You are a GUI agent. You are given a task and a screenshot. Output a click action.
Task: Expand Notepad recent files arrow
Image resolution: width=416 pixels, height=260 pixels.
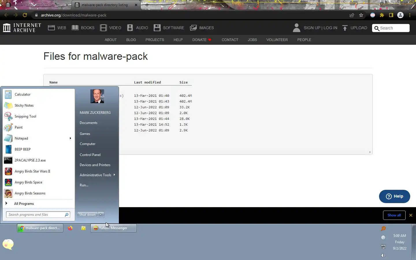click(x=70, y=138)
